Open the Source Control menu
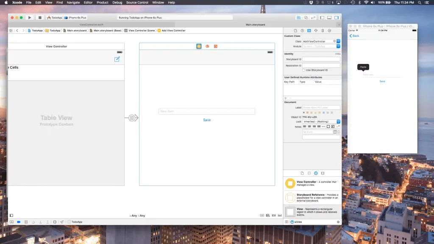434x244 pixels. tap(137, 3)
